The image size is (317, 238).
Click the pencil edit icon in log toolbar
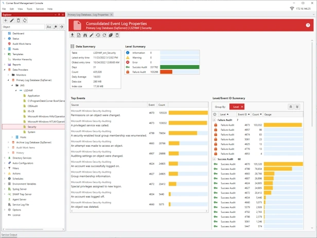click(x=92, y=35)
